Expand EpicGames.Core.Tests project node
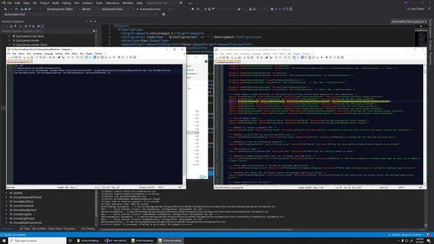 click(9, 36)
